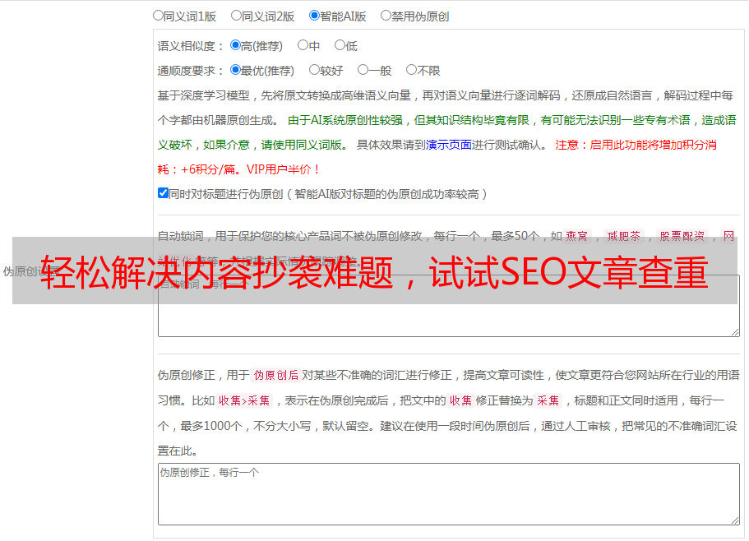
Task: Set 语义相似度 to 高(推荐)
Action: (235, 45)
